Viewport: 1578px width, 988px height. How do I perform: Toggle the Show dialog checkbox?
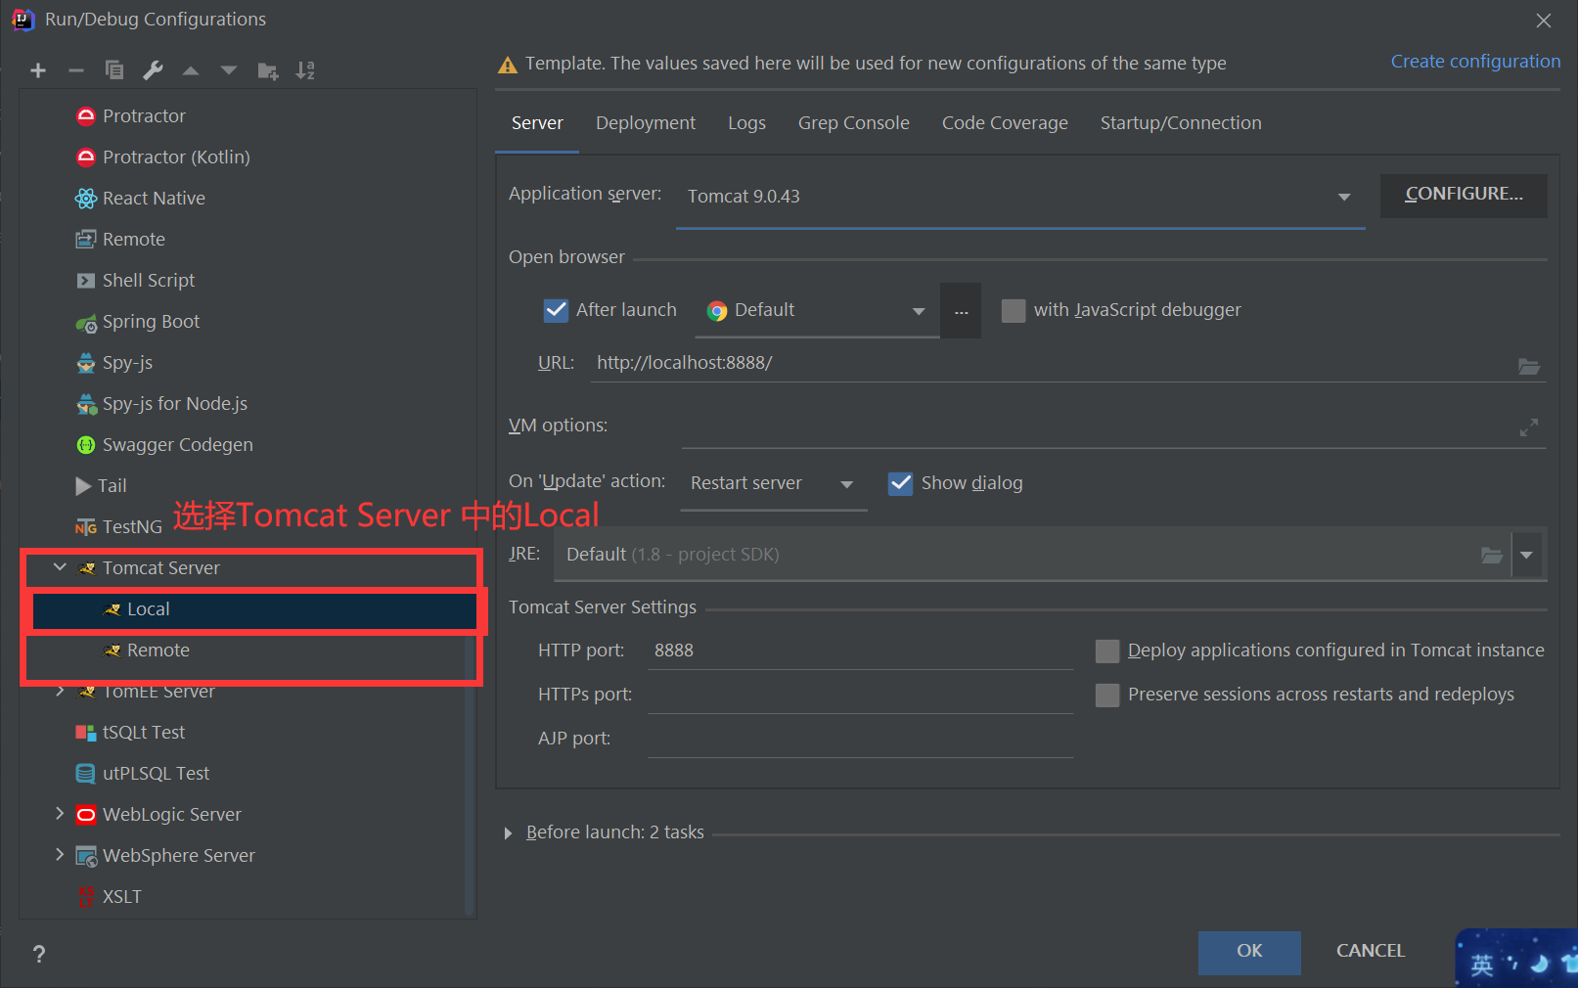pos(900,483)
